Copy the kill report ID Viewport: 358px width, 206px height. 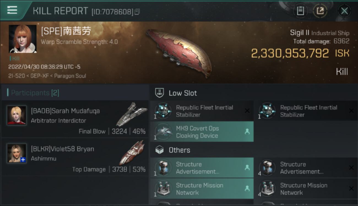click(x=137, y=12)
